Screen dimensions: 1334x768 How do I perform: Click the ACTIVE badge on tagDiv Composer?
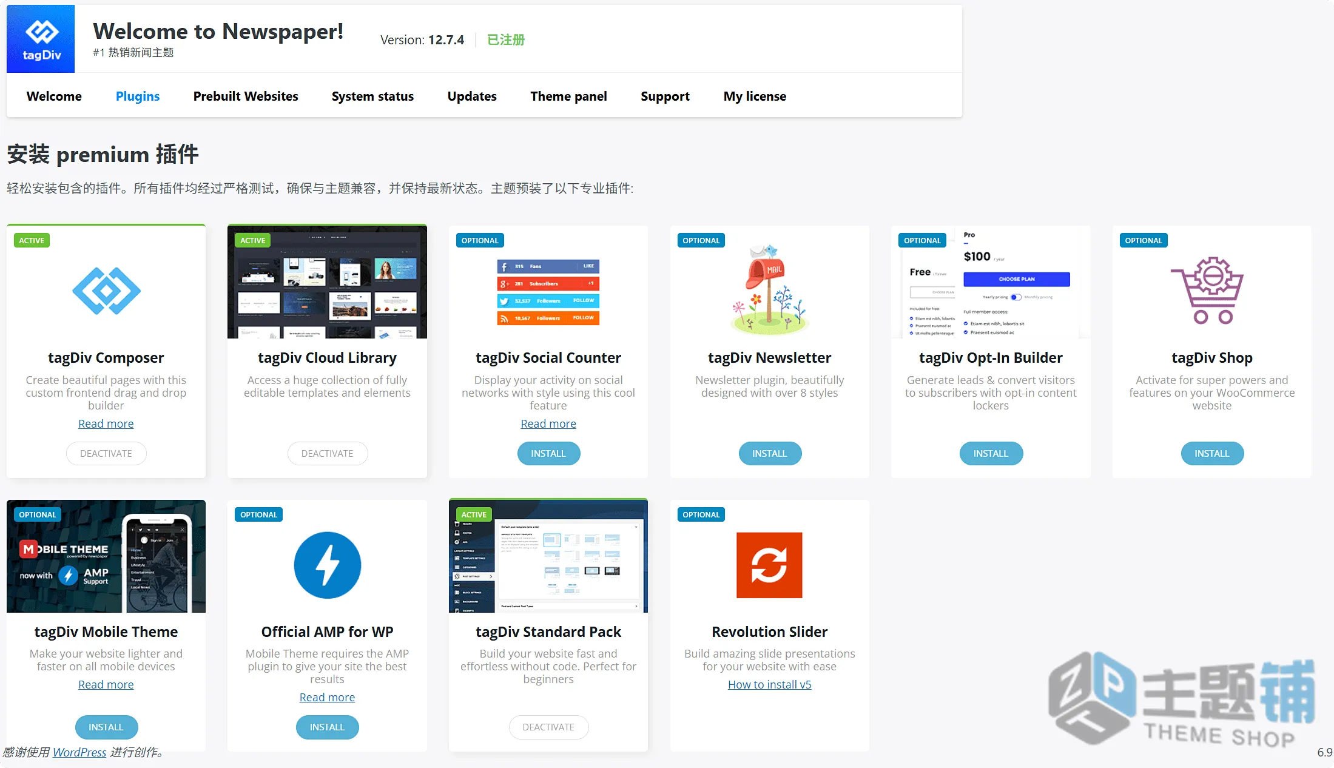(32, 240)
